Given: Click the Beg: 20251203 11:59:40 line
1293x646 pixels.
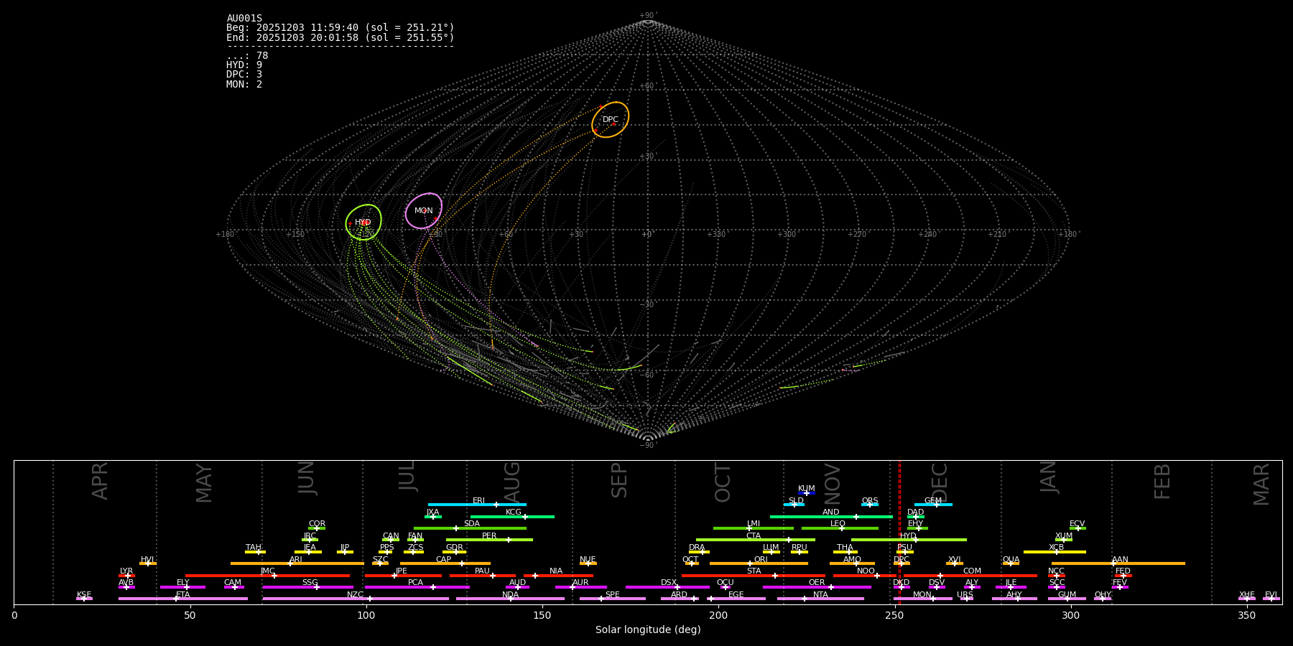Looking at the screenshot, I should (x=340, y=28).
